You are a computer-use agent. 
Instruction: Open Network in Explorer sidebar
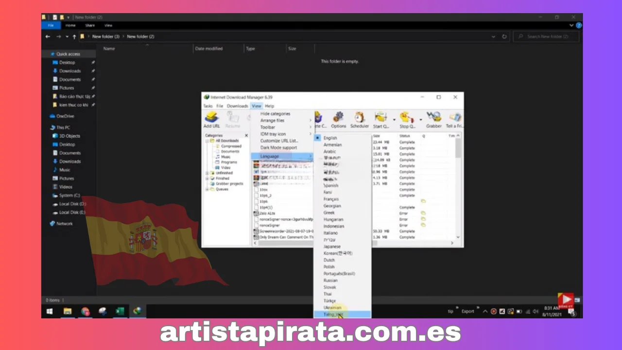pyautogui.click(x=64, y=224)
